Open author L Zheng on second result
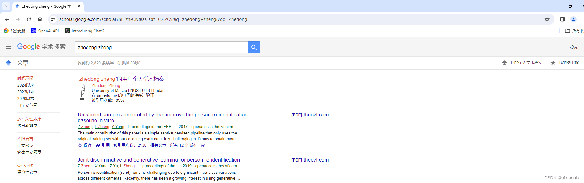 [x=127, y=166]
